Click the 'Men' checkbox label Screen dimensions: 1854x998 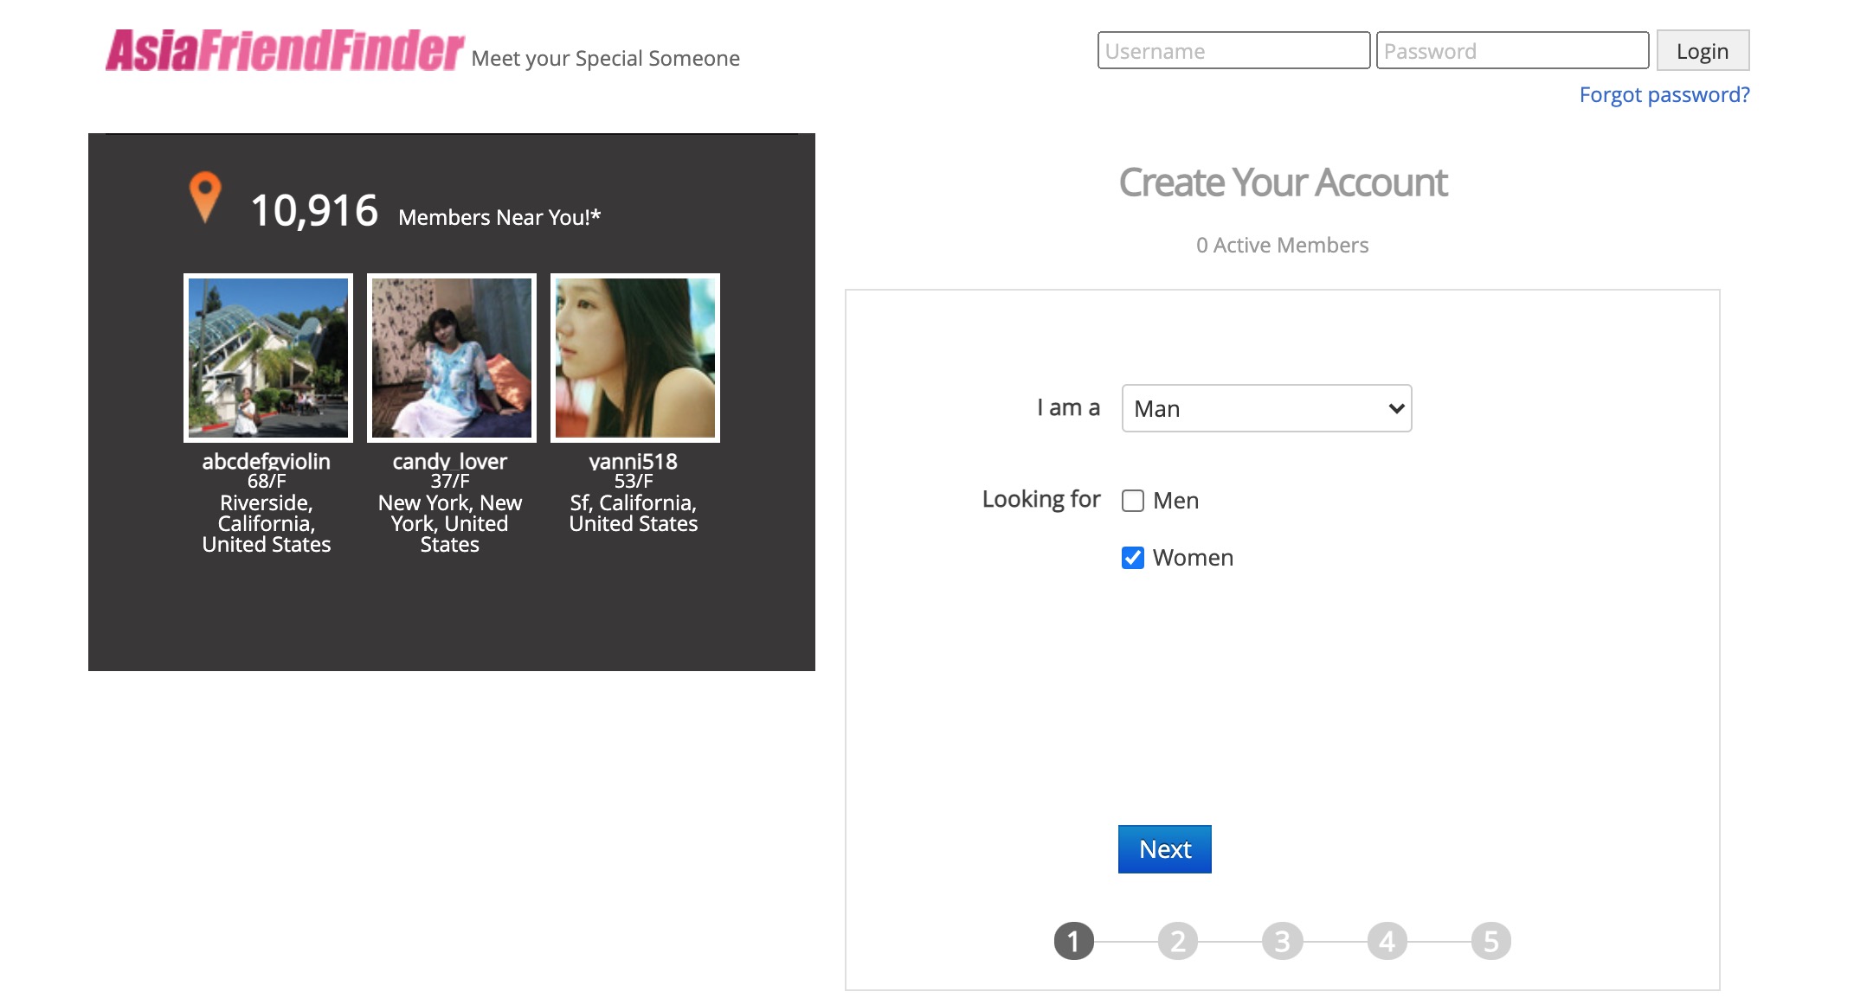[x=1175, y=501]
